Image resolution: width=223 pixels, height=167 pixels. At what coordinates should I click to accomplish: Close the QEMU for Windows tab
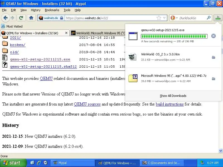tap(66, 33)
